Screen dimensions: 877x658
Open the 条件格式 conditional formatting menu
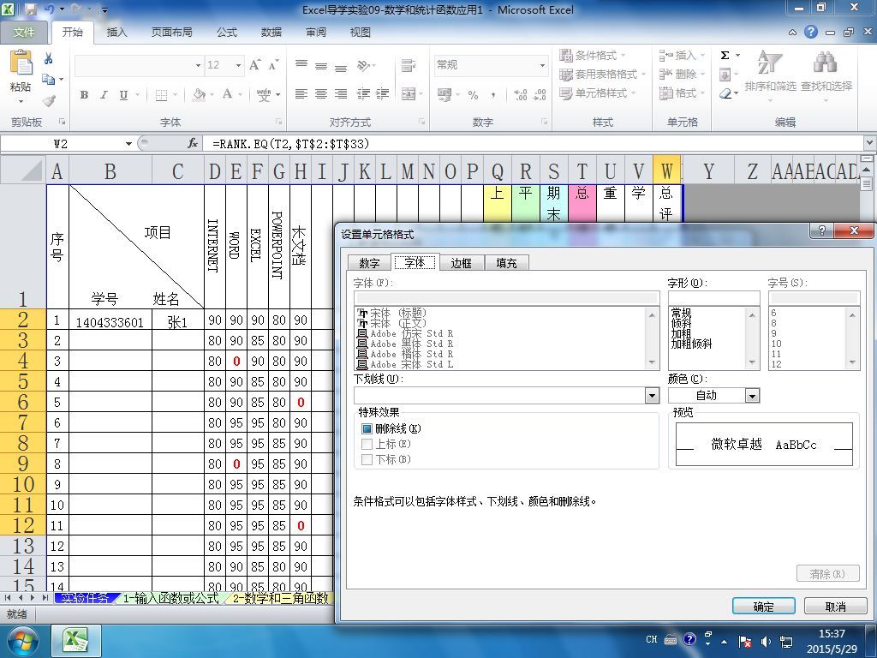click(593, 55)
